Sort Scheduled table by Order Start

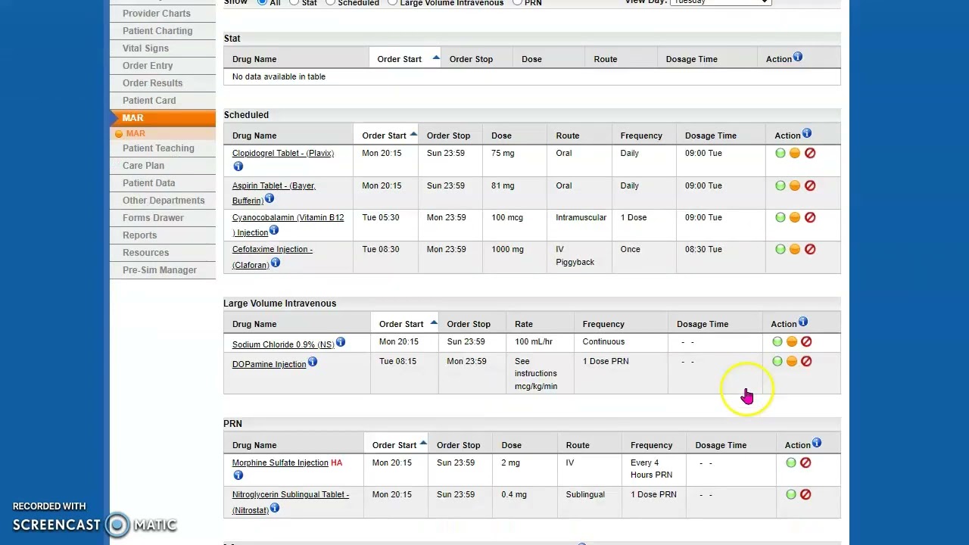tap(385, 135)
